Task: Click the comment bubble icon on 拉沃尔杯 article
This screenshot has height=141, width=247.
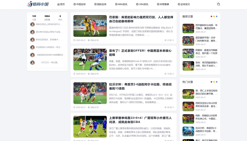Action: [x=171, y=107]
